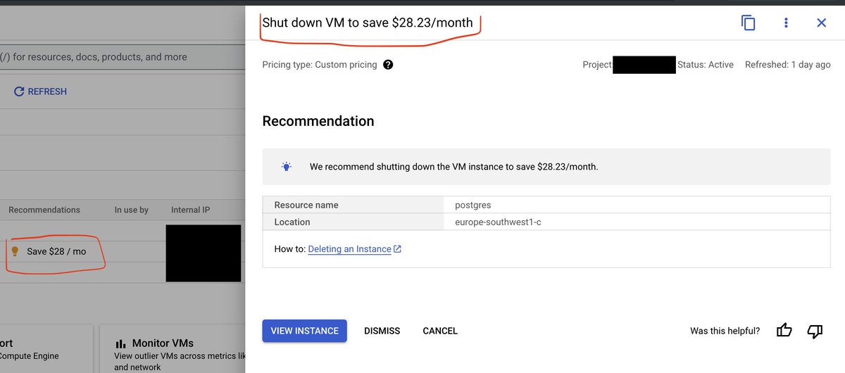Click the Internal IP column header
This screenshot has height=373, width=845.
click(190, 210)
